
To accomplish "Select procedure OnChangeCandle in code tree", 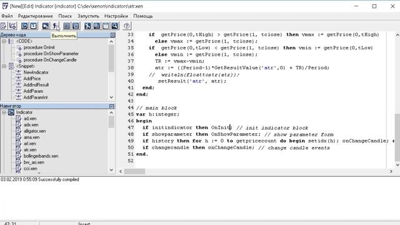I will 50,60.
